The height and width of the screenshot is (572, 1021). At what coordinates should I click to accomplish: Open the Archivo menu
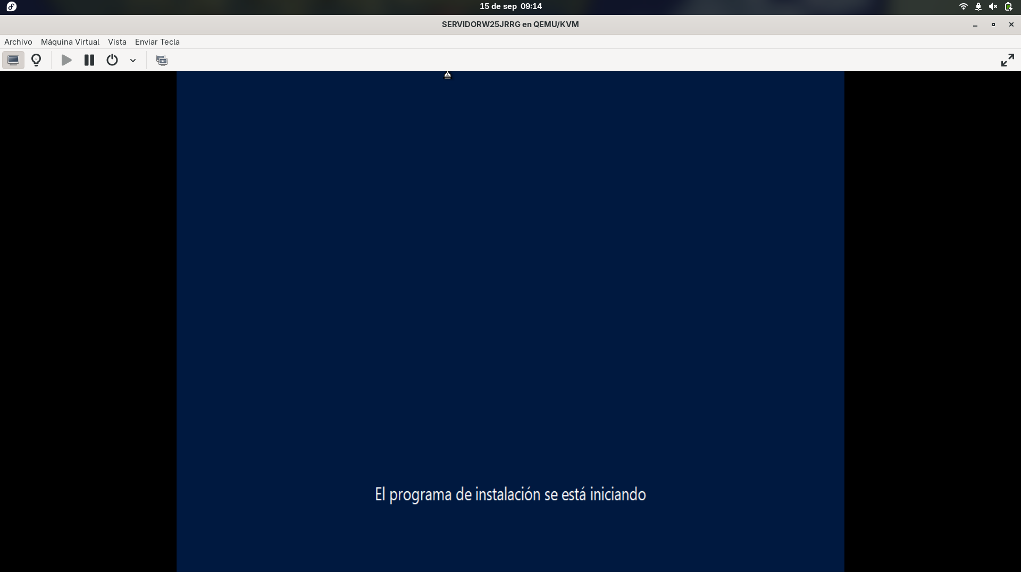click(18, 41)
